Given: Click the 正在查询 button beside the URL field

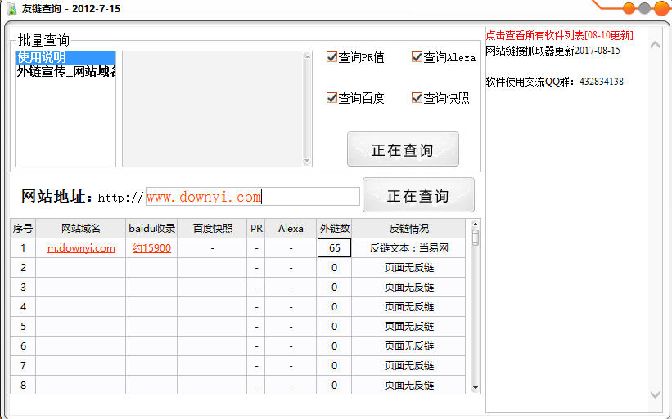Looking at the screenshot, I should (418, 195).
